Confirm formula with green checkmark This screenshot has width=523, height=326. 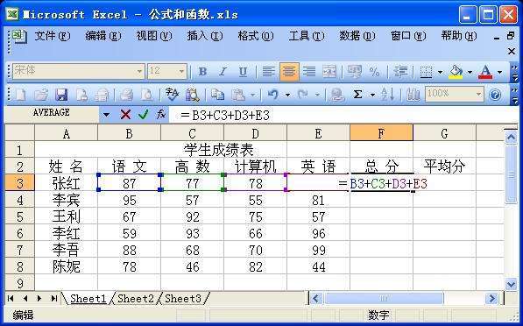[143, 115]
